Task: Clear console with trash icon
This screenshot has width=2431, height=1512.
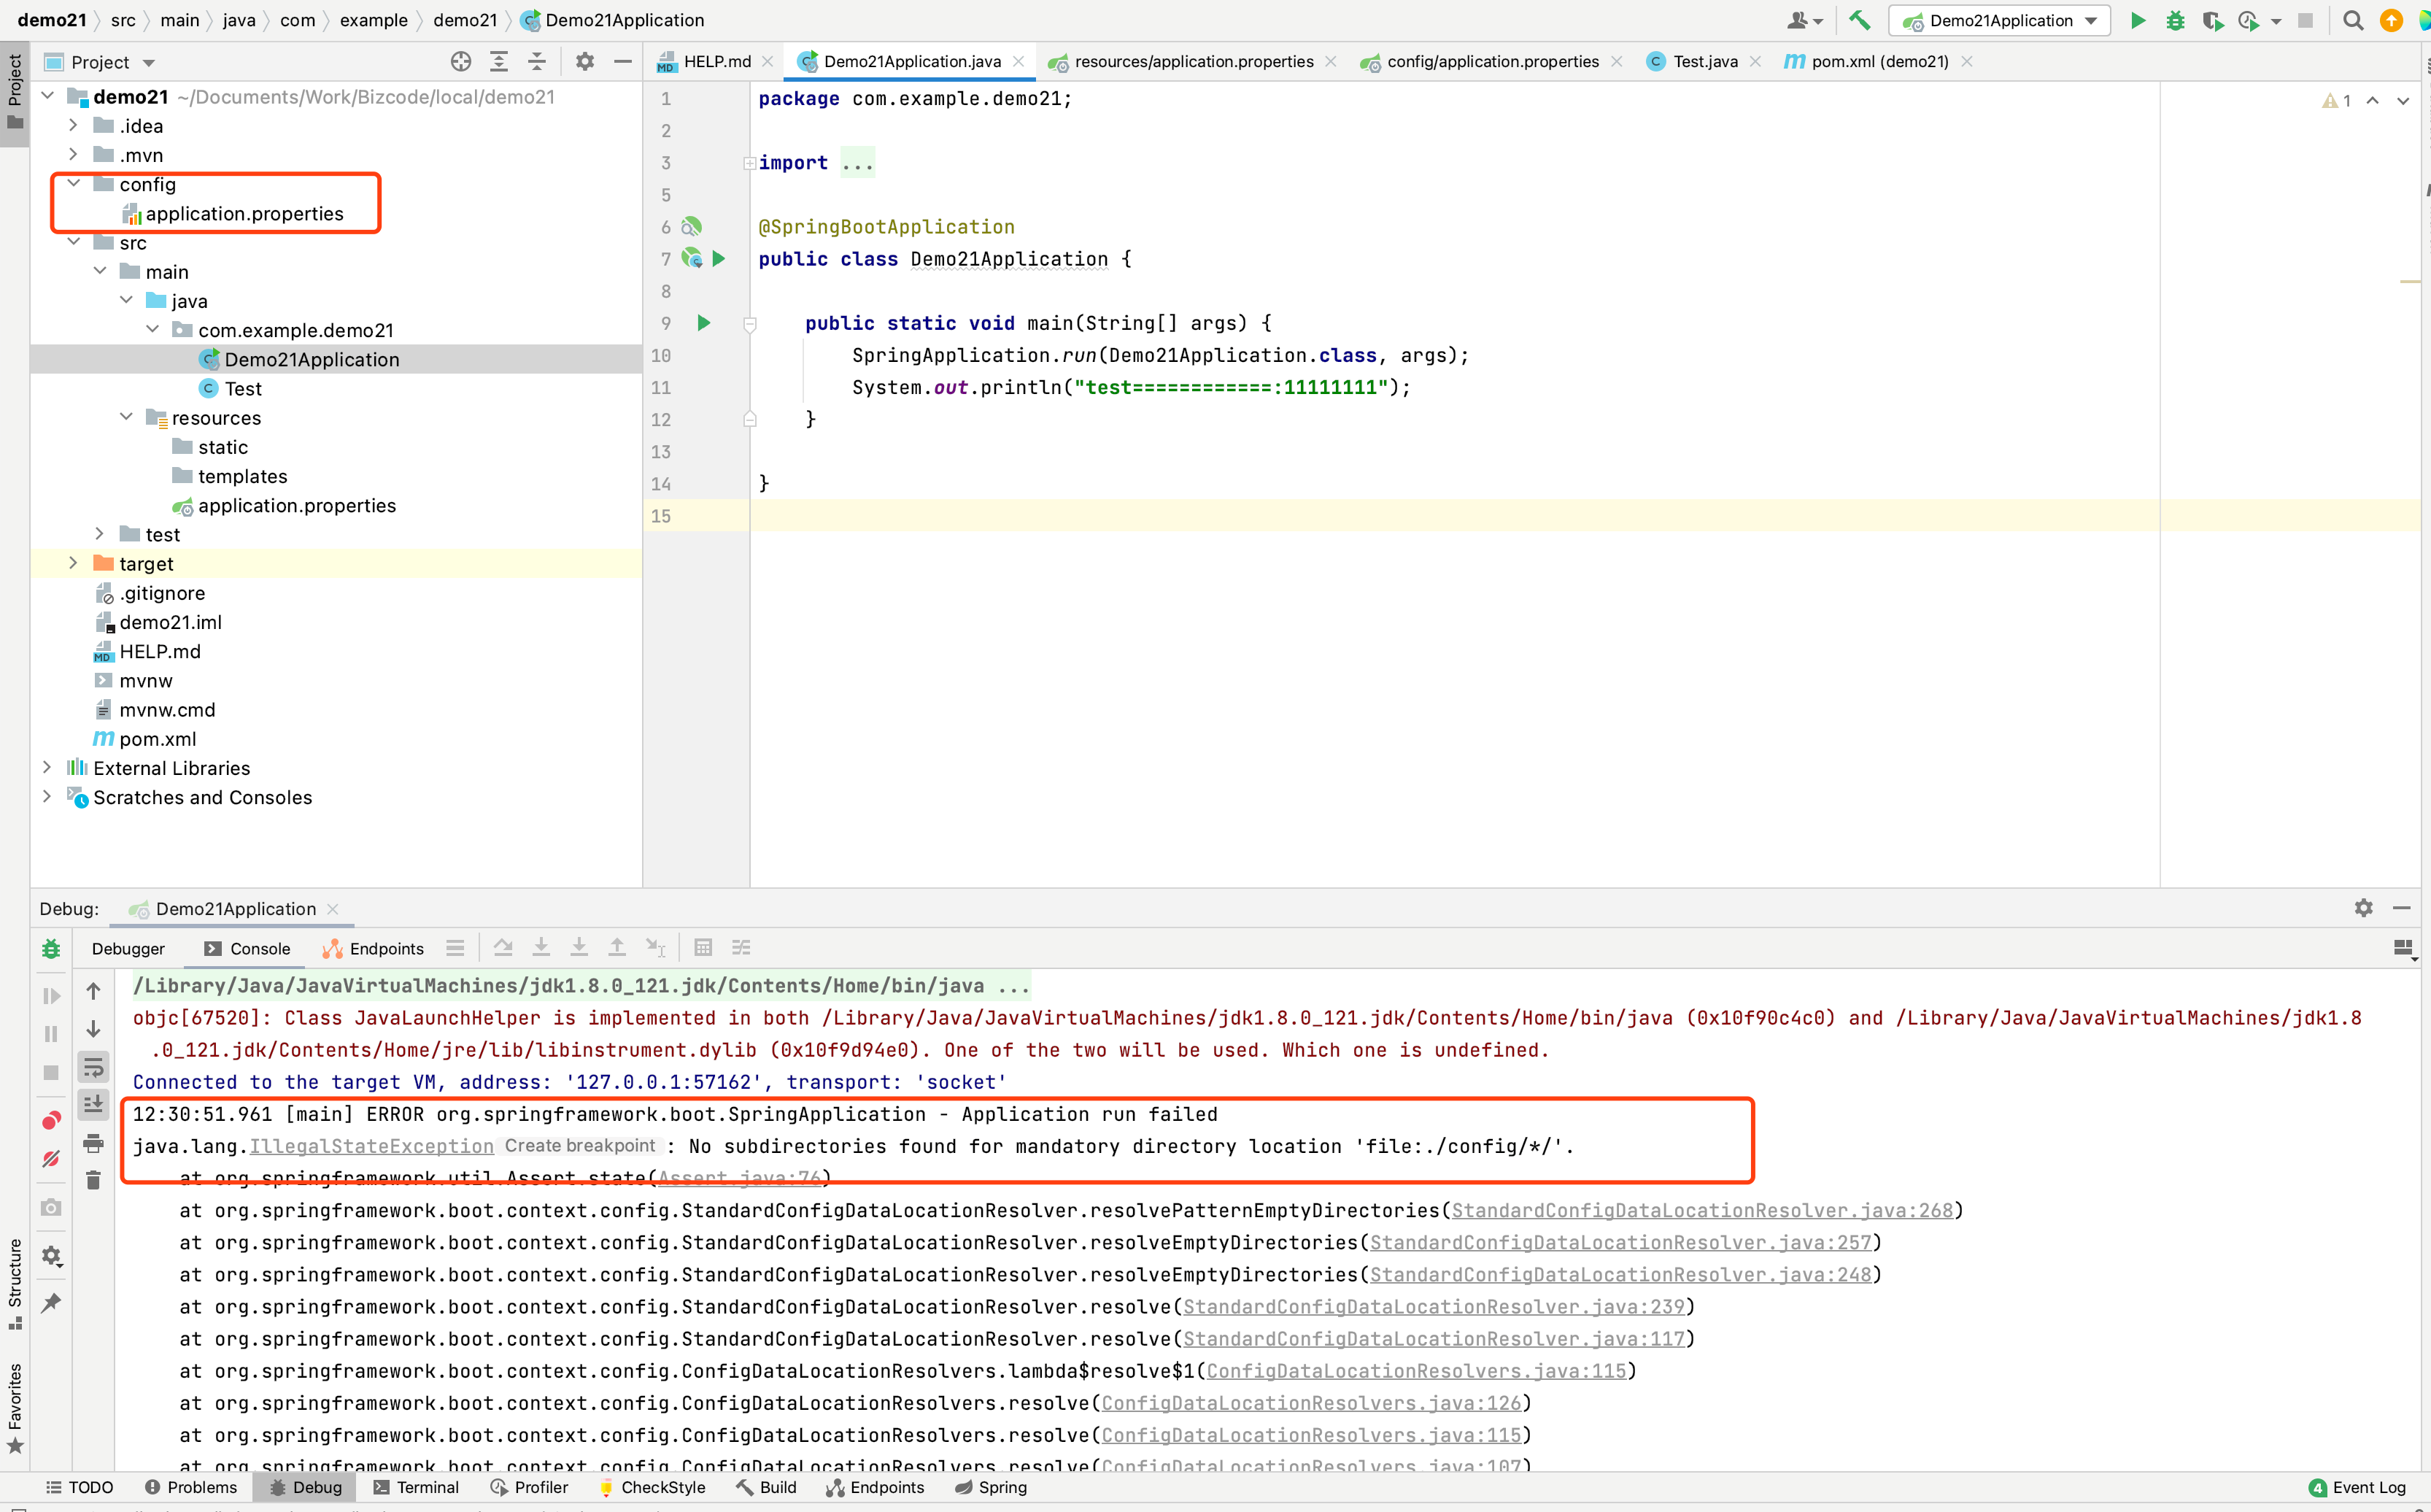Action: tap(93, 1181)
